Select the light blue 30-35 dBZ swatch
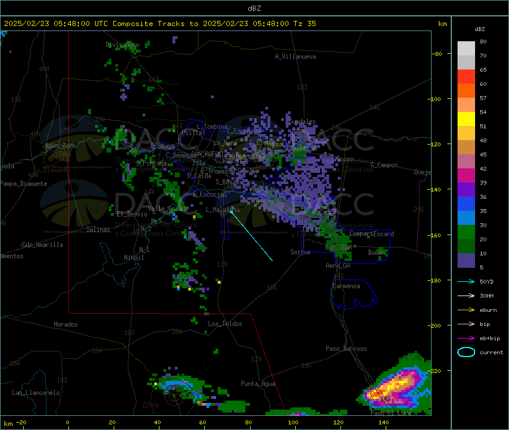 coord(466,218)
